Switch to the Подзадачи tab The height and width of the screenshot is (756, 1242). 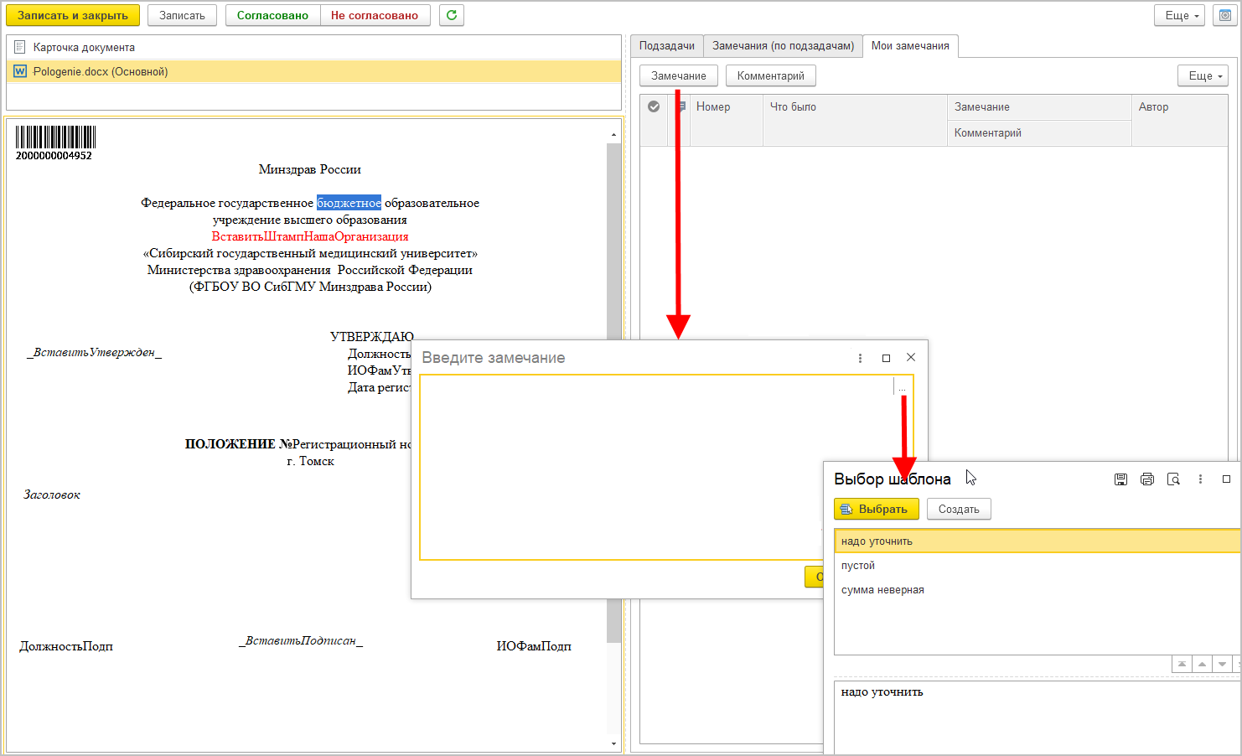(667, 46)
